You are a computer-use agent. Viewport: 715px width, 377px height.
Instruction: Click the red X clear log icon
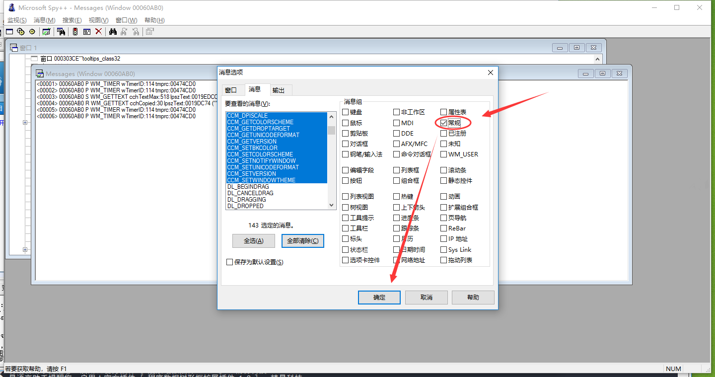(98, 32)
